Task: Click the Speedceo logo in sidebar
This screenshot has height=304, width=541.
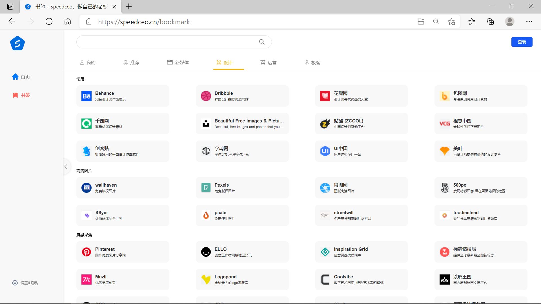Action: 17,43
